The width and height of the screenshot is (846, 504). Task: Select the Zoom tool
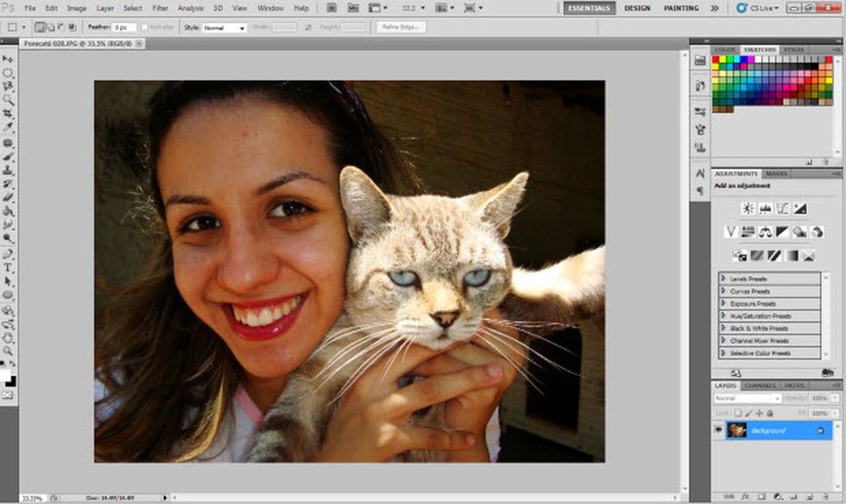(x=9, y=349)
